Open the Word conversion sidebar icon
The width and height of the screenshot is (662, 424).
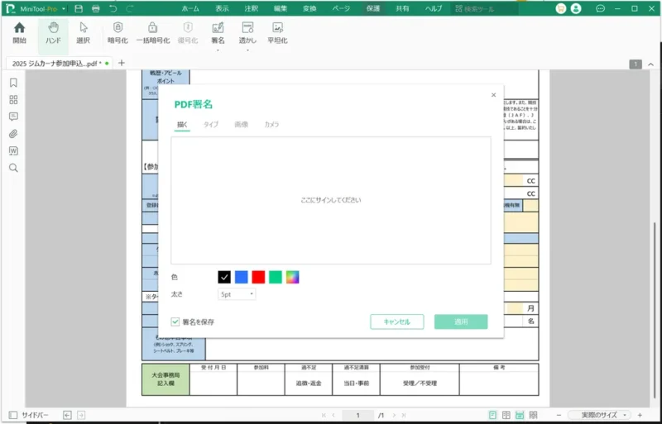[13, 150]
